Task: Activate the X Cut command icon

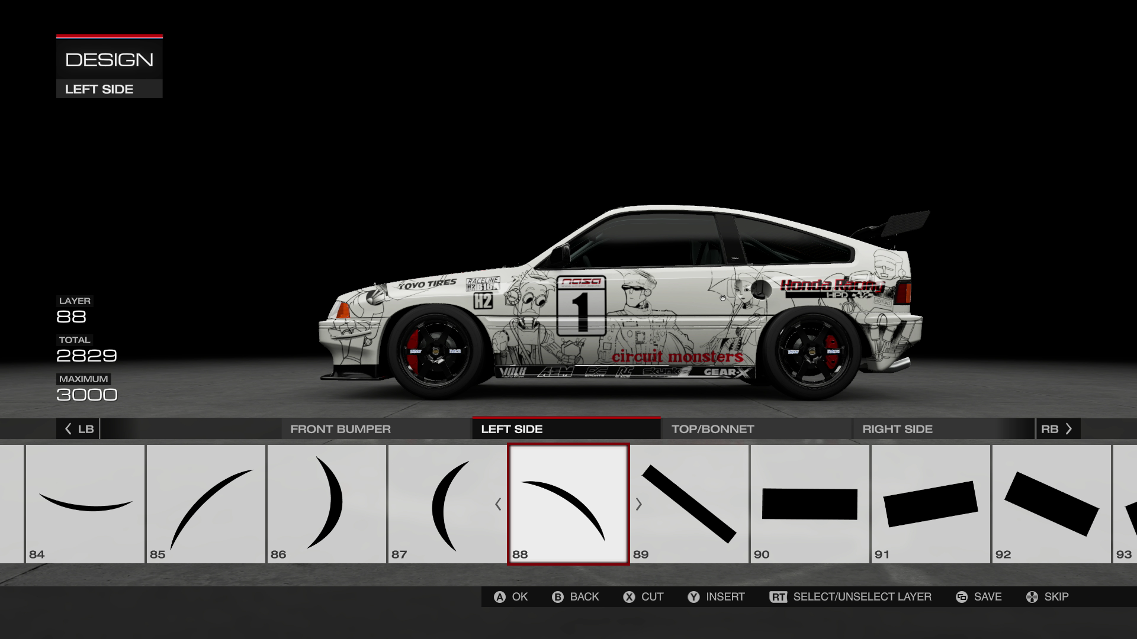Action: [x=630, y=596]
